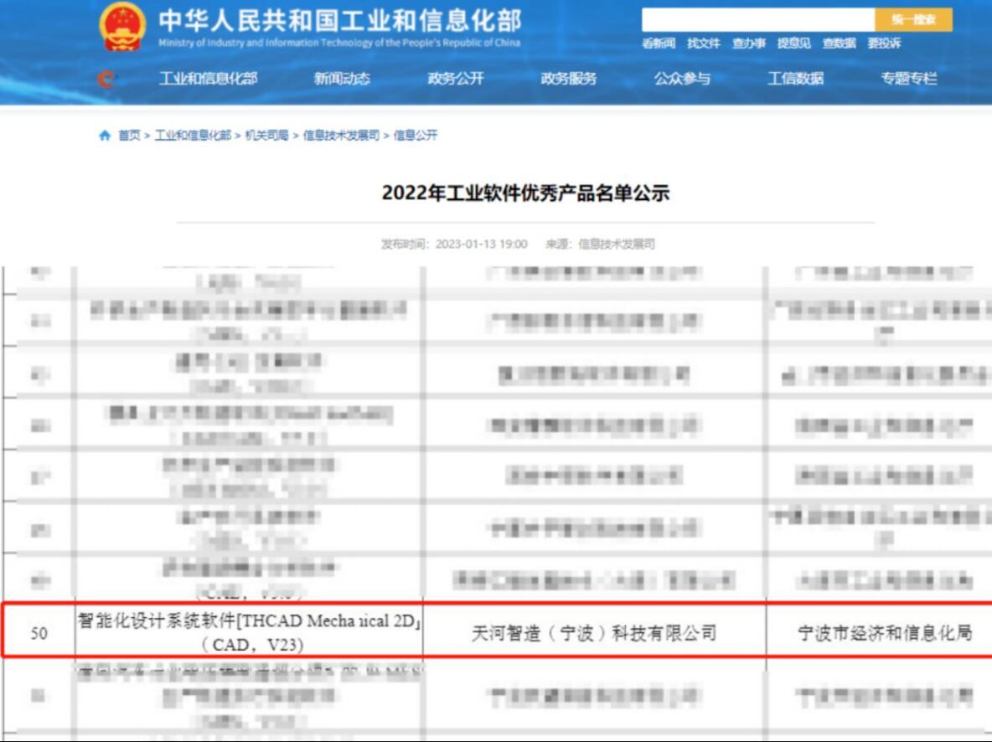992x742 pixels.
Task: Open the 新闻动态 navigation menu
Action: (x=343, y=79)
